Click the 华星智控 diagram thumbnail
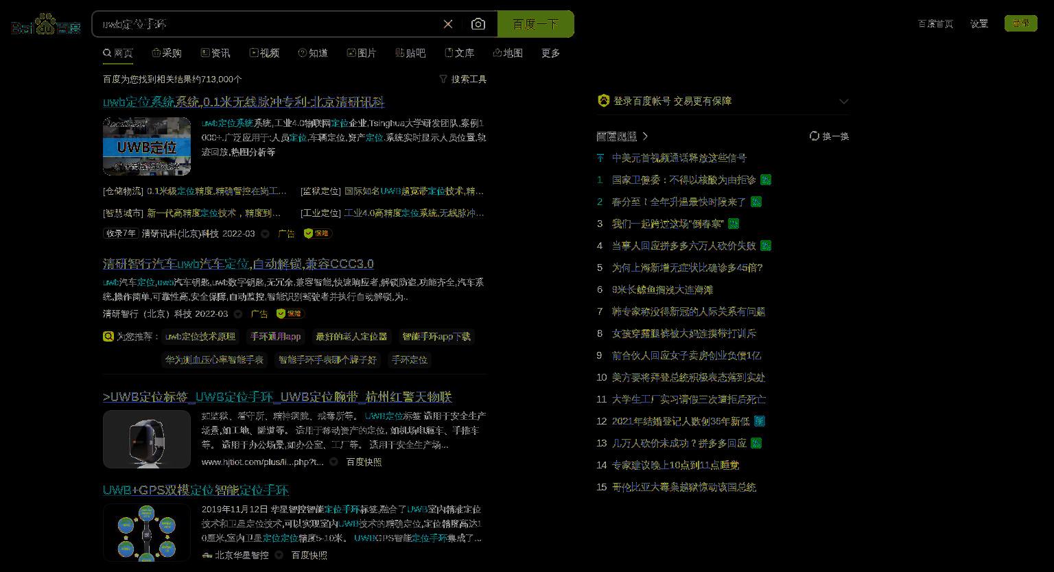Screen dimensions: 1054x572 (x=147, y=533)
